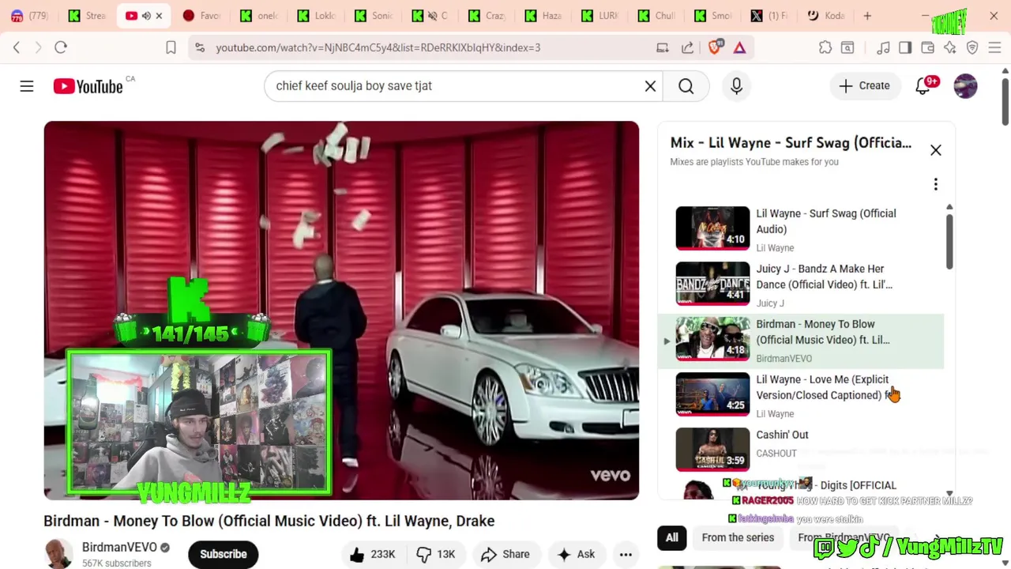Toggle the browser sidebar panel

pos(905,47)
